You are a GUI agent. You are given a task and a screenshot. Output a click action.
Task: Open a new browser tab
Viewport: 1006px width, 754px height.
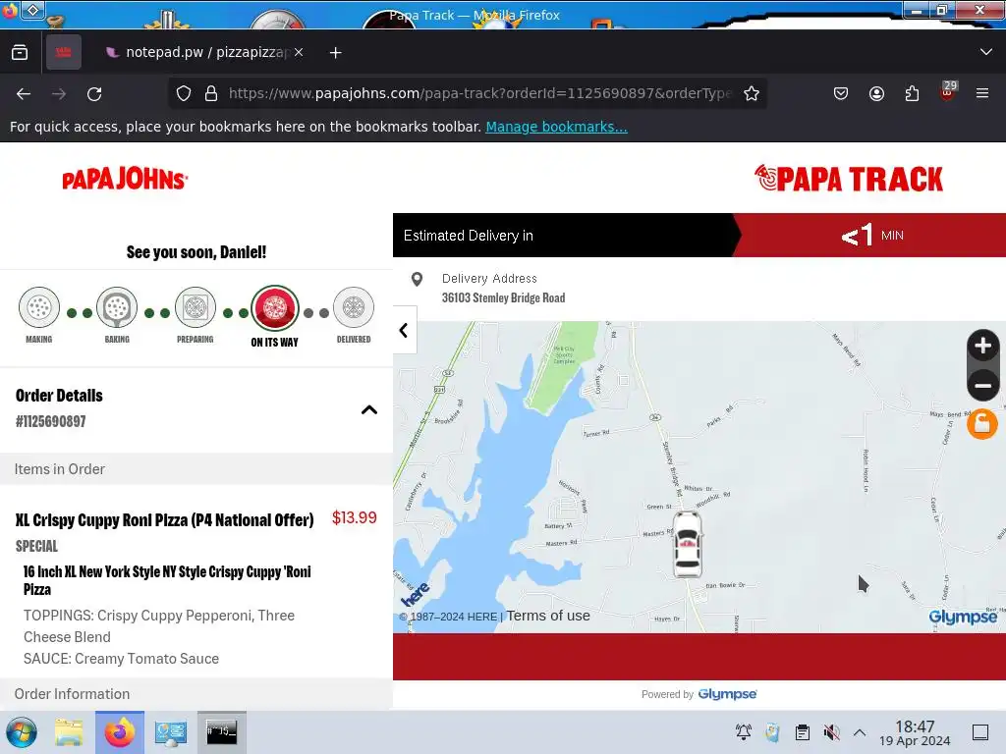coord(336,53)
